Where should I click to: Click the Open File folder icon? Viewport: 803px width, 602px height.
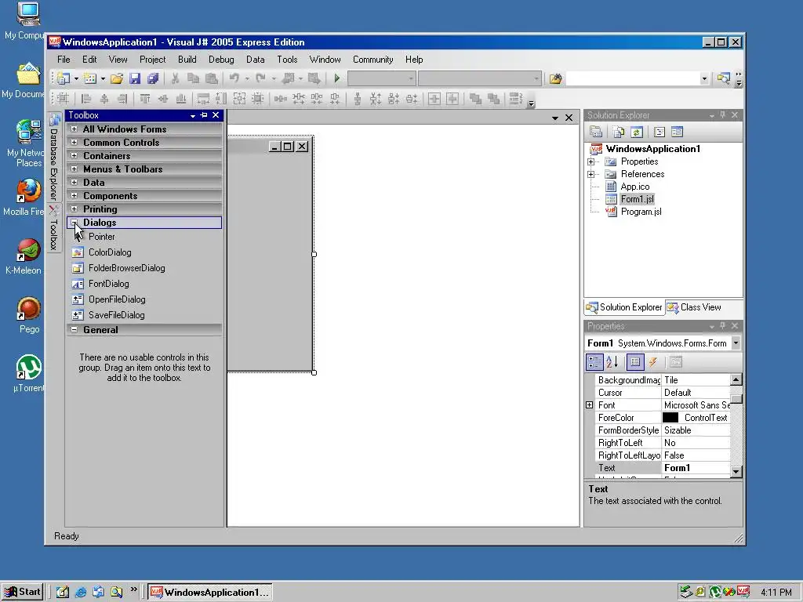(x=117, y=78)
